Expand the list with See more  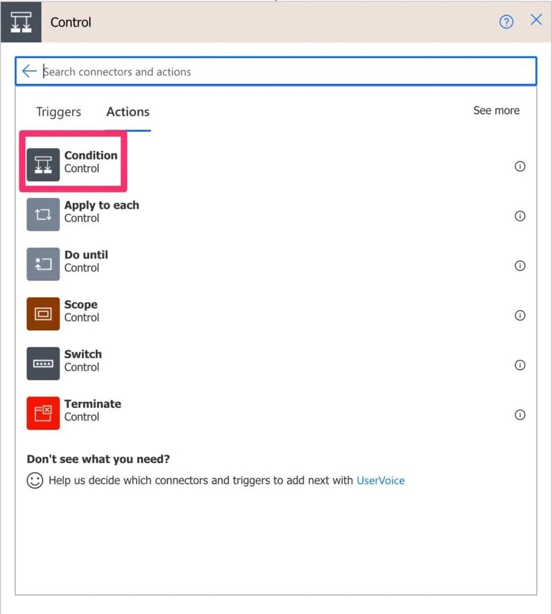click(496, 110)
